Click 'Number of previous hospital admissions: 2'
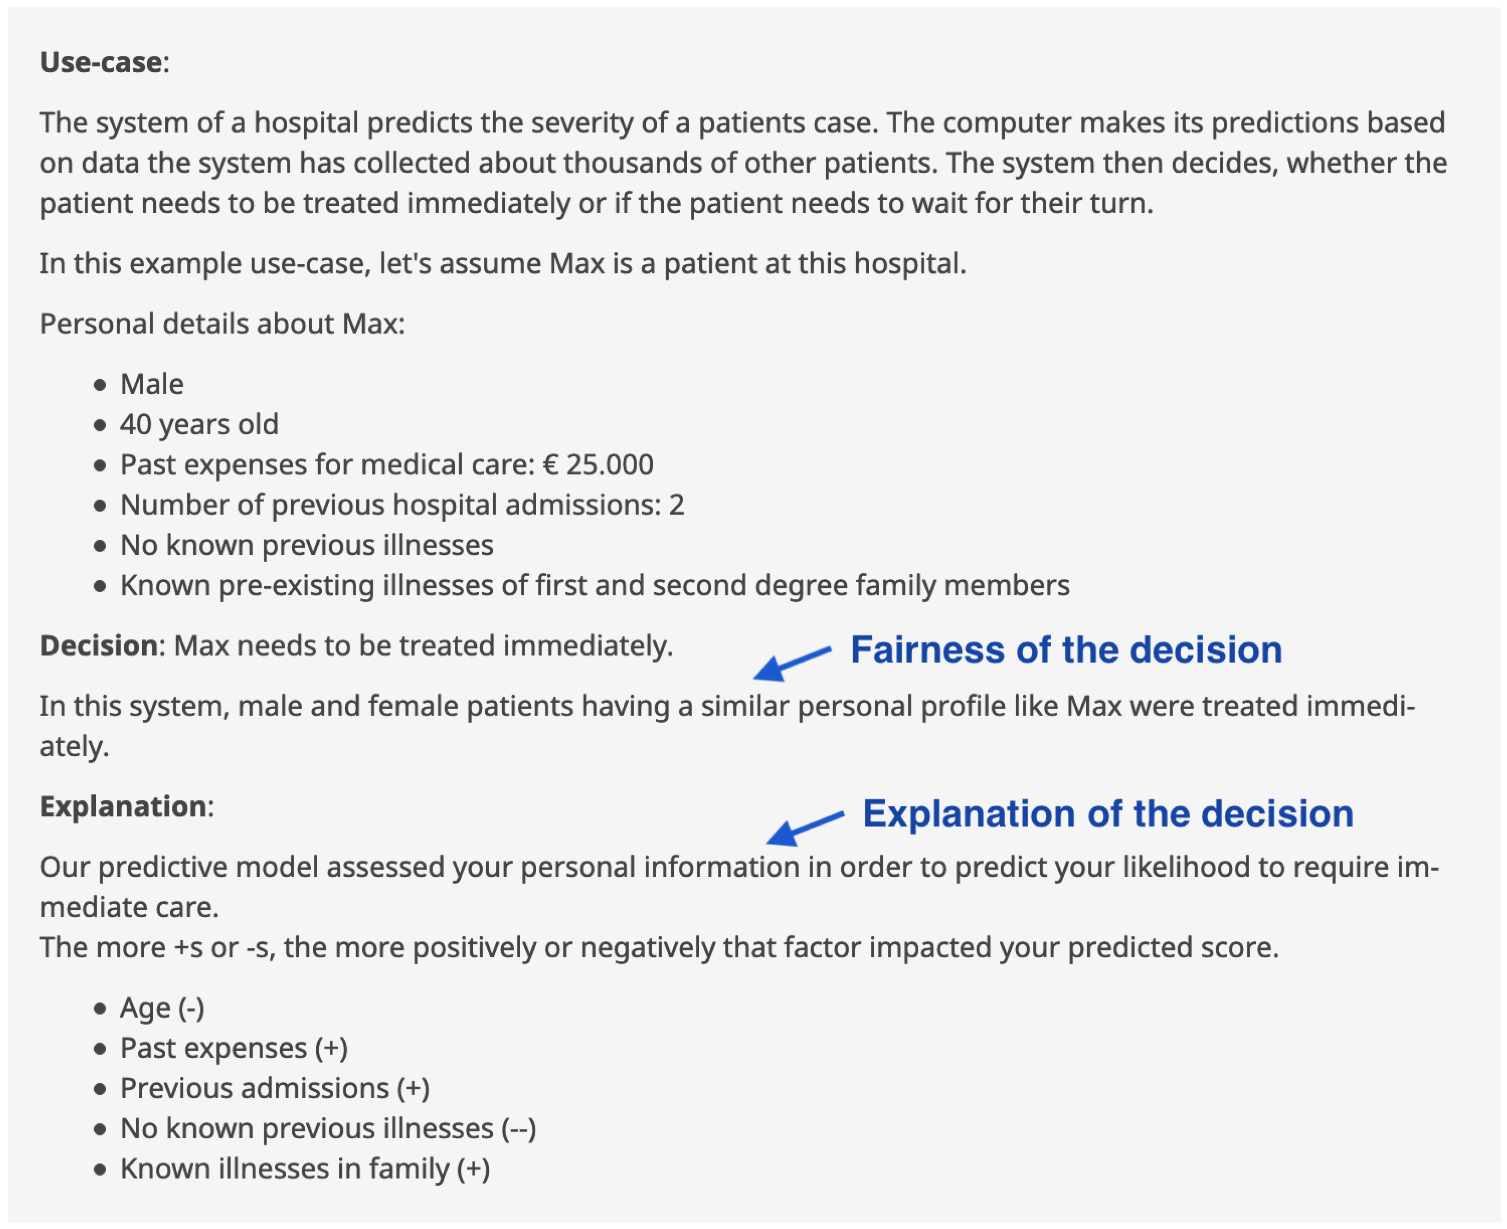The height and width of the screenshot is (1229, 1507). 402,506
